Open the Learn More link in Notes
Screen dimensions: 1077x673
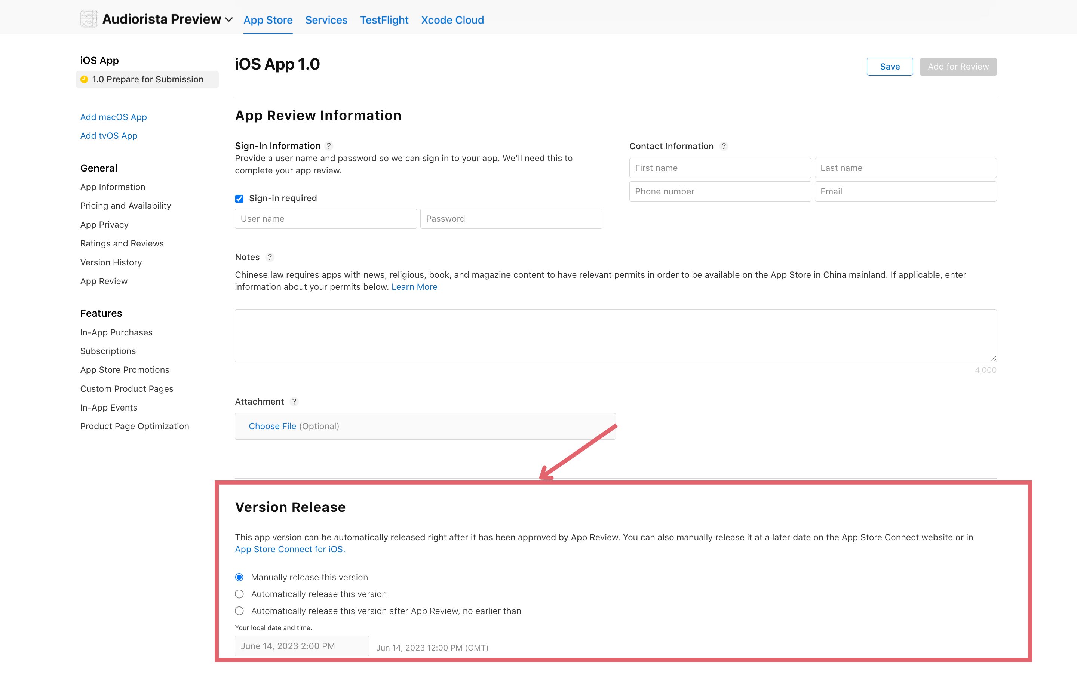414,287
